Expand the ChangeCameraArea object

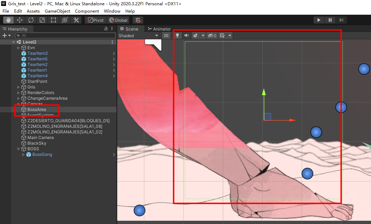tap(18, 98)
